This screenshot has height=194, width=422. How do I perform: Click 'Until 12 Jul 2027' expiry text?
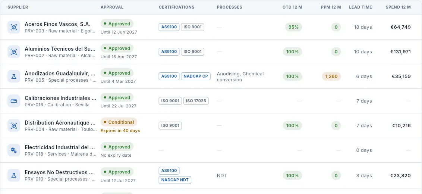point(118,181)
